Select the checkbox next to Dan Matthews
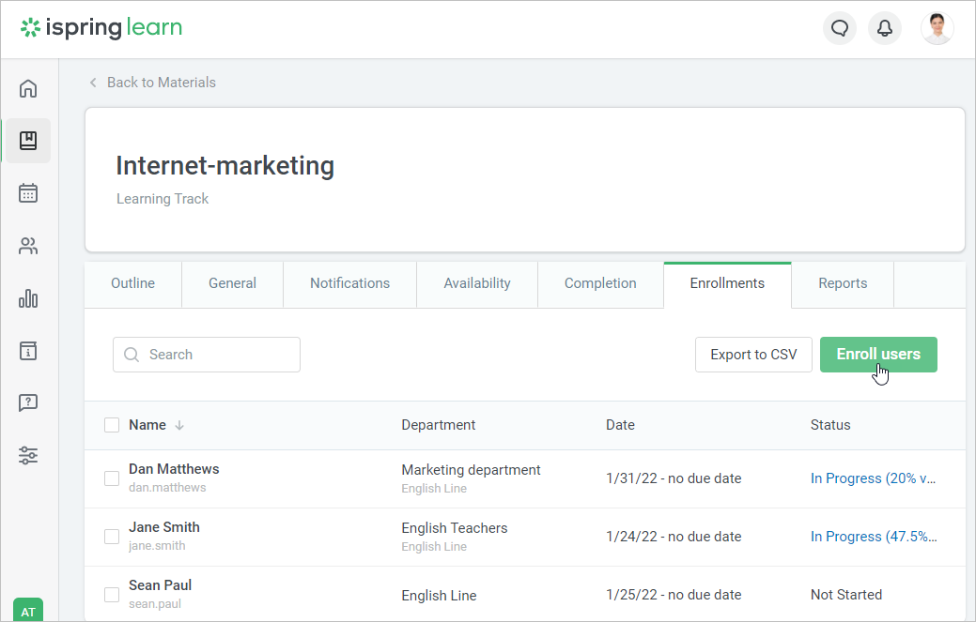This screenshot has width=976, height=622. (111, 478)
